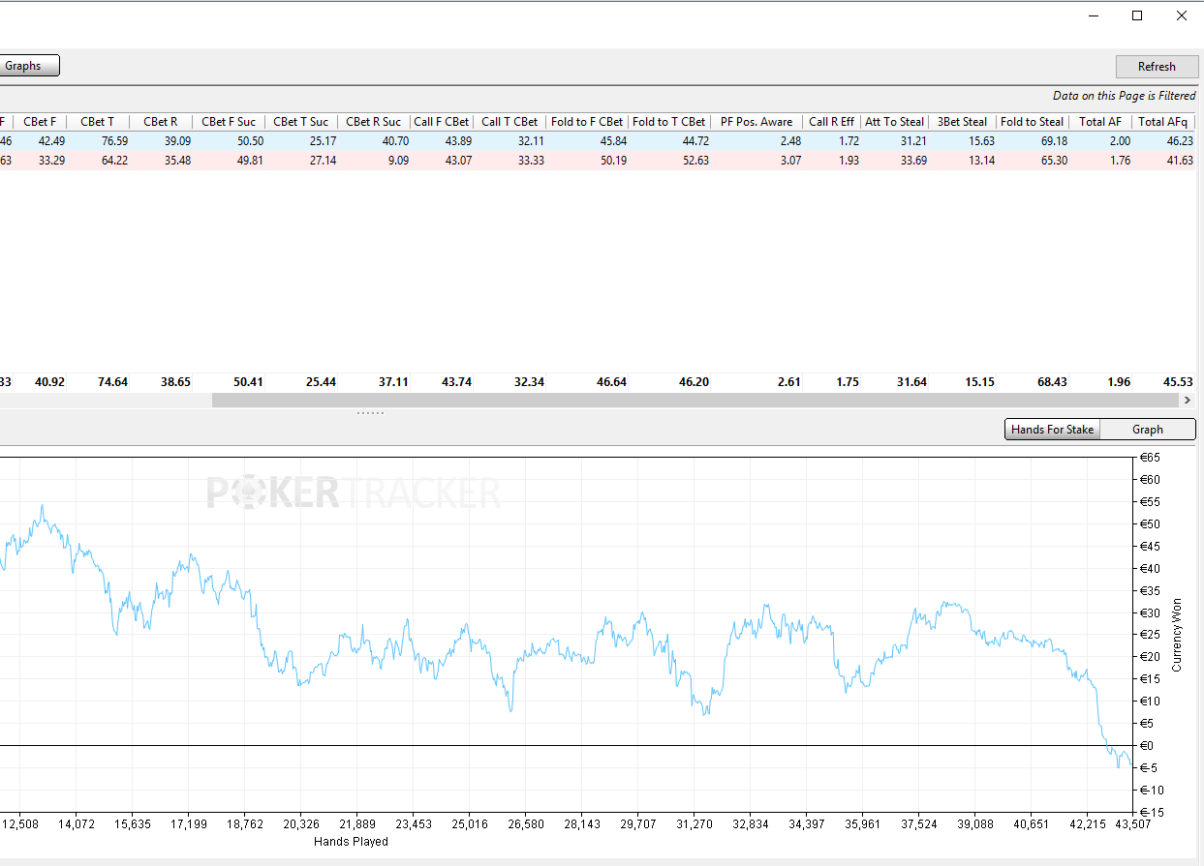Click the summary total 45.53
The image size is (1204, 866).
point(1179,382)
